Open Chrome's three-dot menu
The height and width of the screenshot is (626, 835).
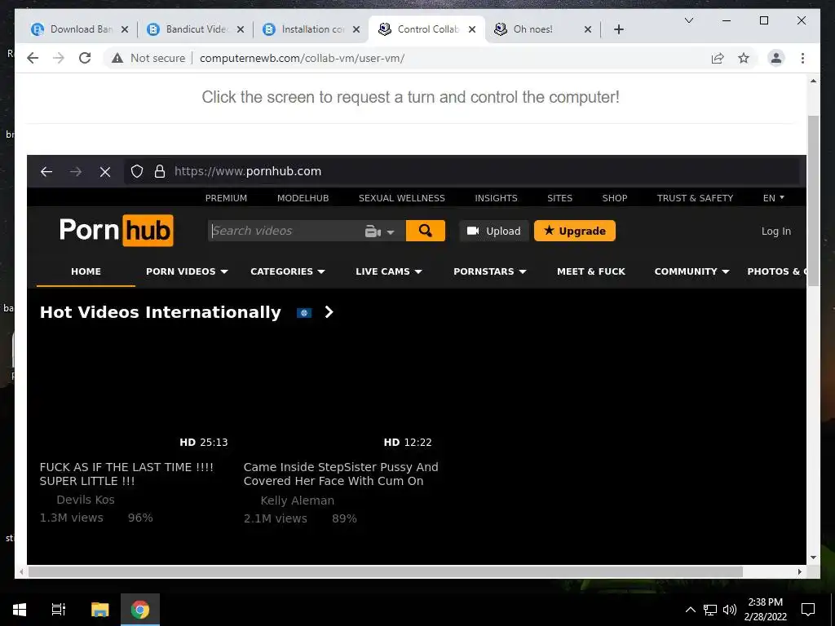tap(802, 58)
